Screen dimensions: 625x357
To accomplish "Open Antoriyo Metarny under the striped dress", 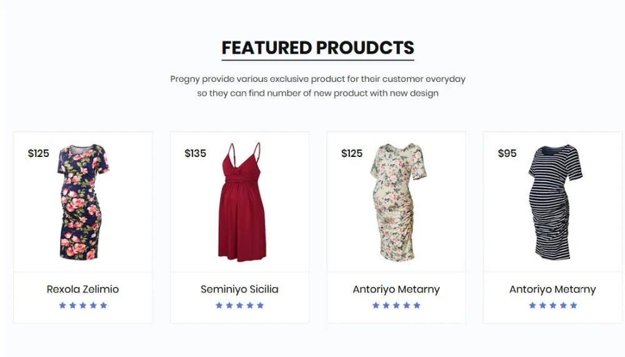I will (x=552, y=289).
